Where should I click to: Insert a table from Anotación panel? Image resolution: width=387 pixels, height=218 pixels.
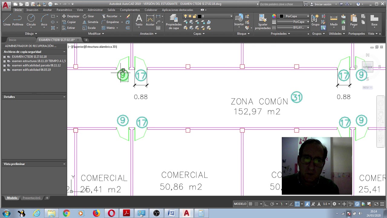[x=158, y=28]
